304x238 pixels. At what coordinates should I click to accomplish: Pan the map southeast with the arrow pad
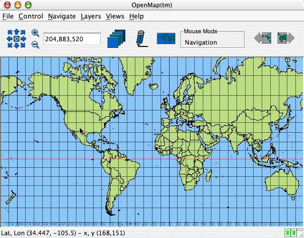coord(23,45)
